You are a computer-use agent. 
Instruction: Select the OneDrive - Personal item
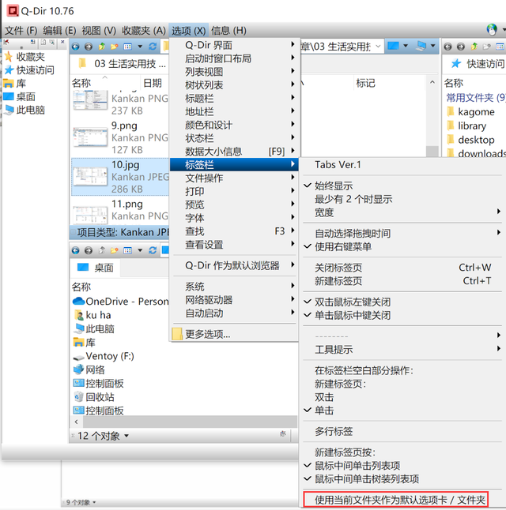[x=120, y=302]
